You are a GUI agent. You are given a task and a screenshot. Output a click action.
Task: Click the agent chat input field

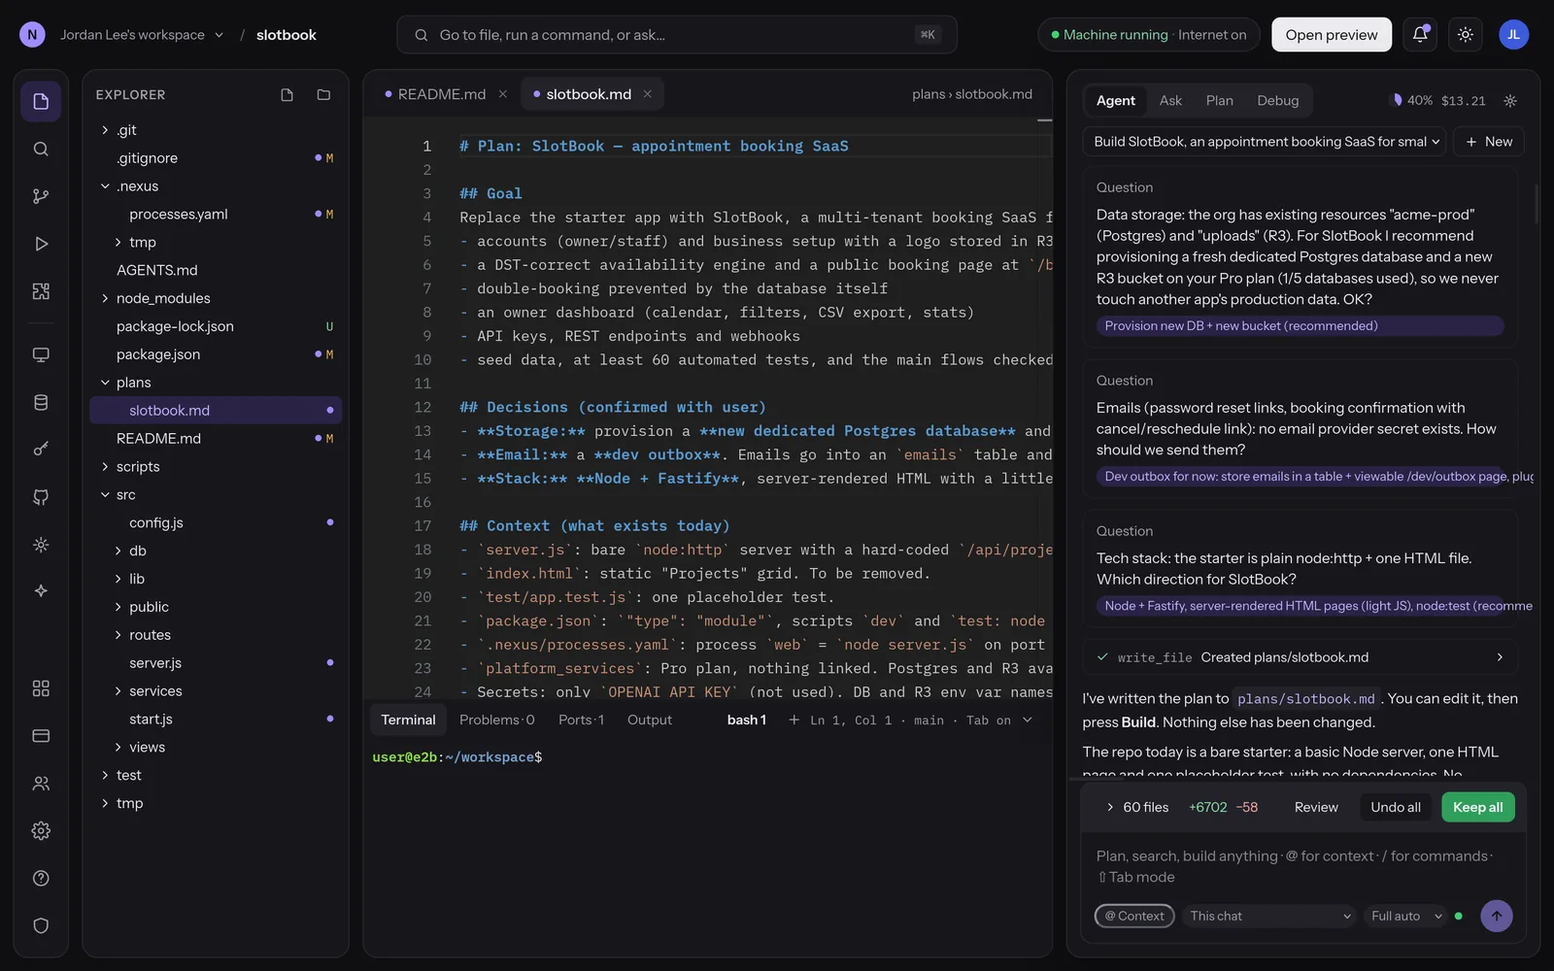click(1302, 866)
